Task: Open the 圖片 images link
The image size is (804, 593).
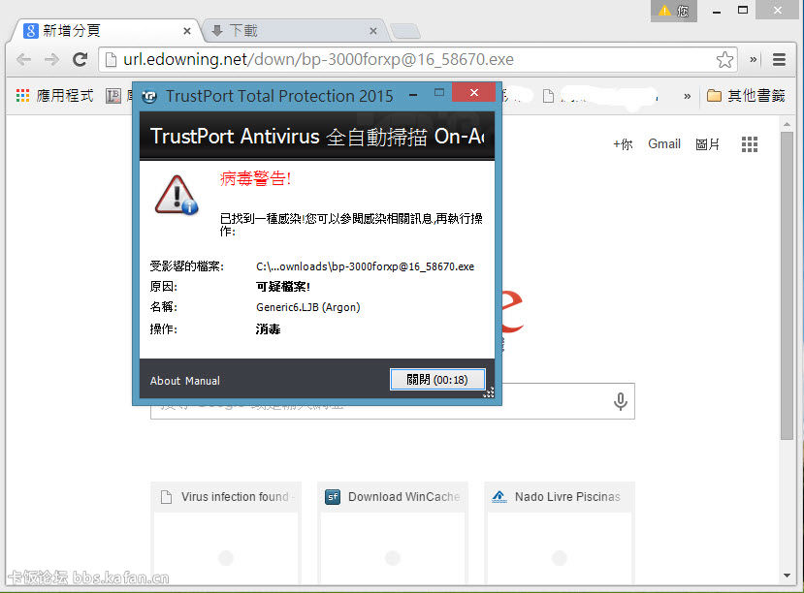Action: pyautogui.click(x=708, y=144)
